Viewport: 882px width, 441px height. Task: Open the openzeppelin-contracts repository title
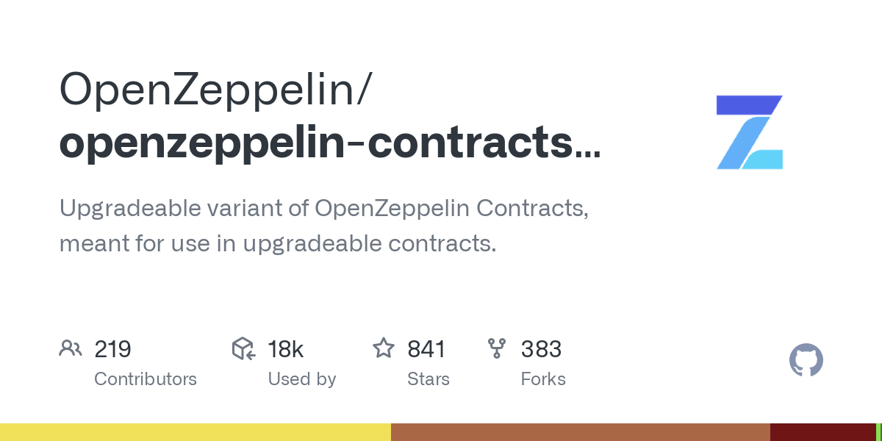click(x=330, y=143)
